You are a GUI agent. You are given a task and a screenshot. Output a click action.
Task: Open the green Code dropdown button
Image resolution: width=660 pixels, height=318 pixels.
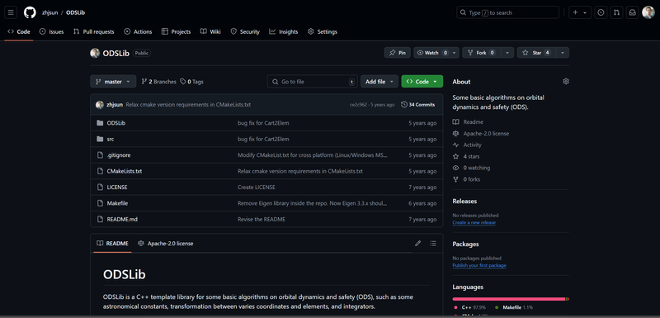422,82
